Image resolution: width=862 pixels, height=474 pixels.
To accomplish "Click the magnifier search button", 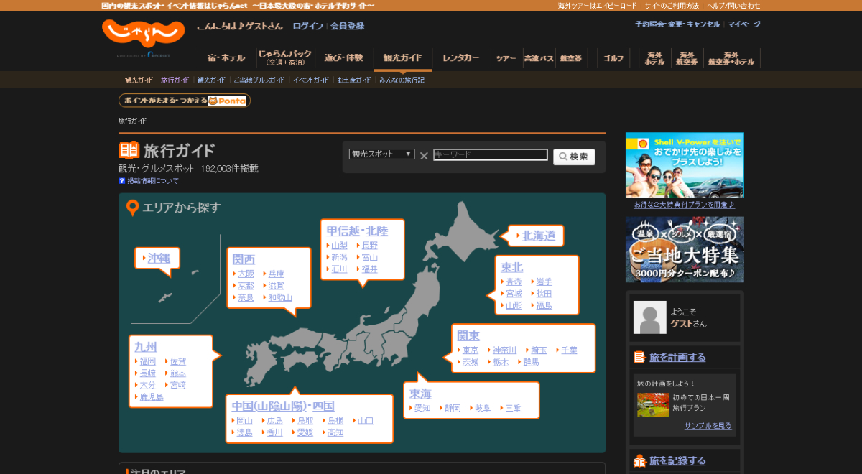I will tap(574, 157).
